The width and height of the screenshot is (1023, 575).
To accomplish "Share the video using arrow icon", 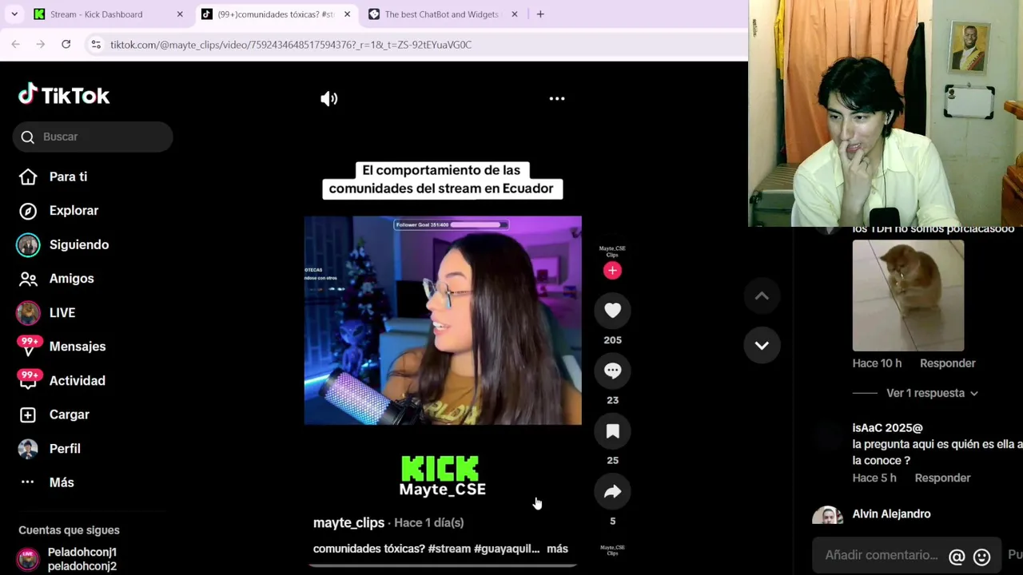I will pyautogui.click(x=612, y=492).
